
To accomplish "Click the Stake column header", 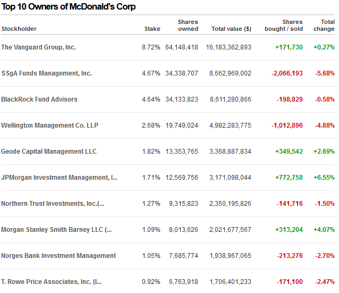I will (152, 29).
